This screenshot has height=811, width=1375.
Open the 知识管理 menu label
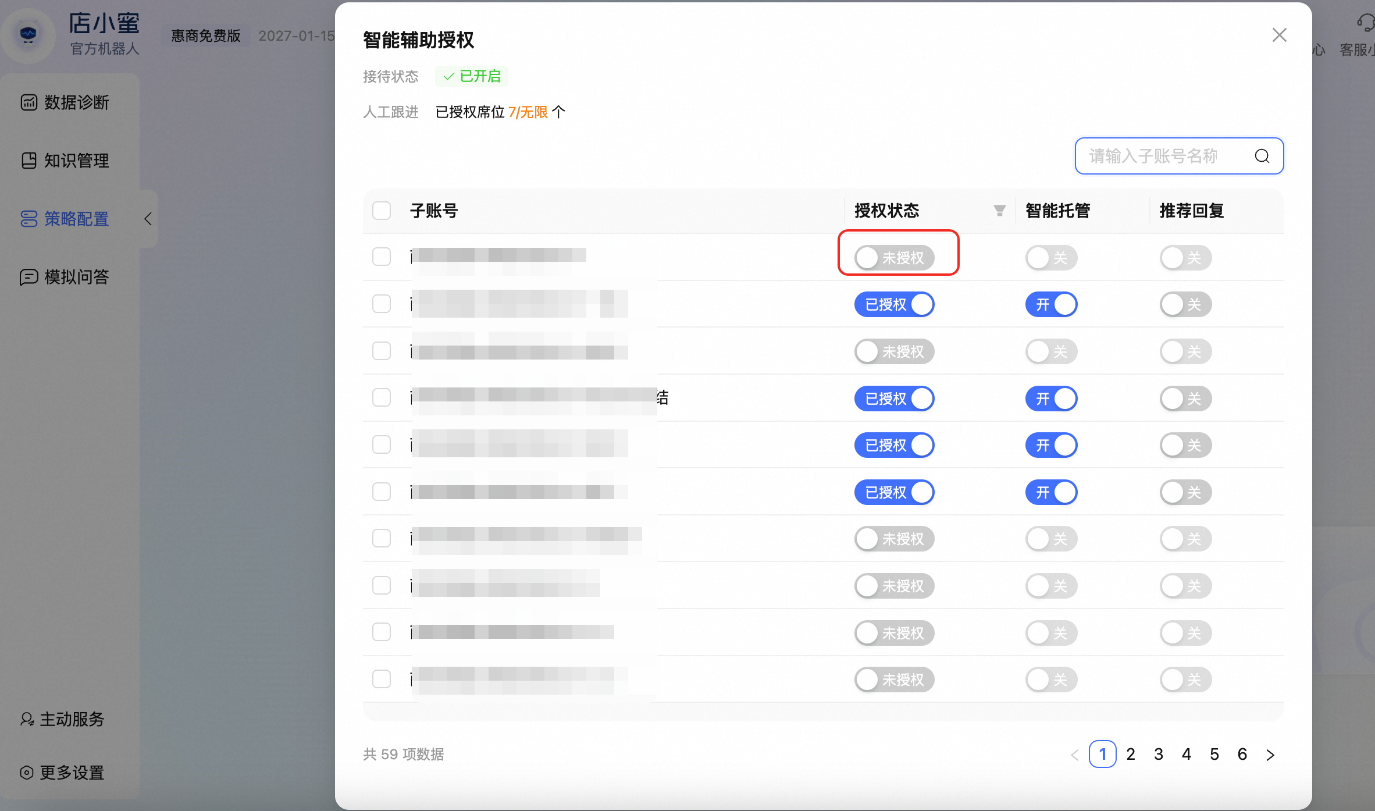tap(77, 161)
